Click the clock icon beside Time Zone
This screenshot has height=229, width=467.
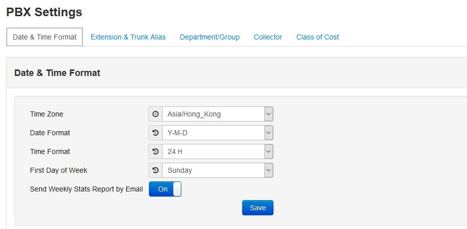155,114
